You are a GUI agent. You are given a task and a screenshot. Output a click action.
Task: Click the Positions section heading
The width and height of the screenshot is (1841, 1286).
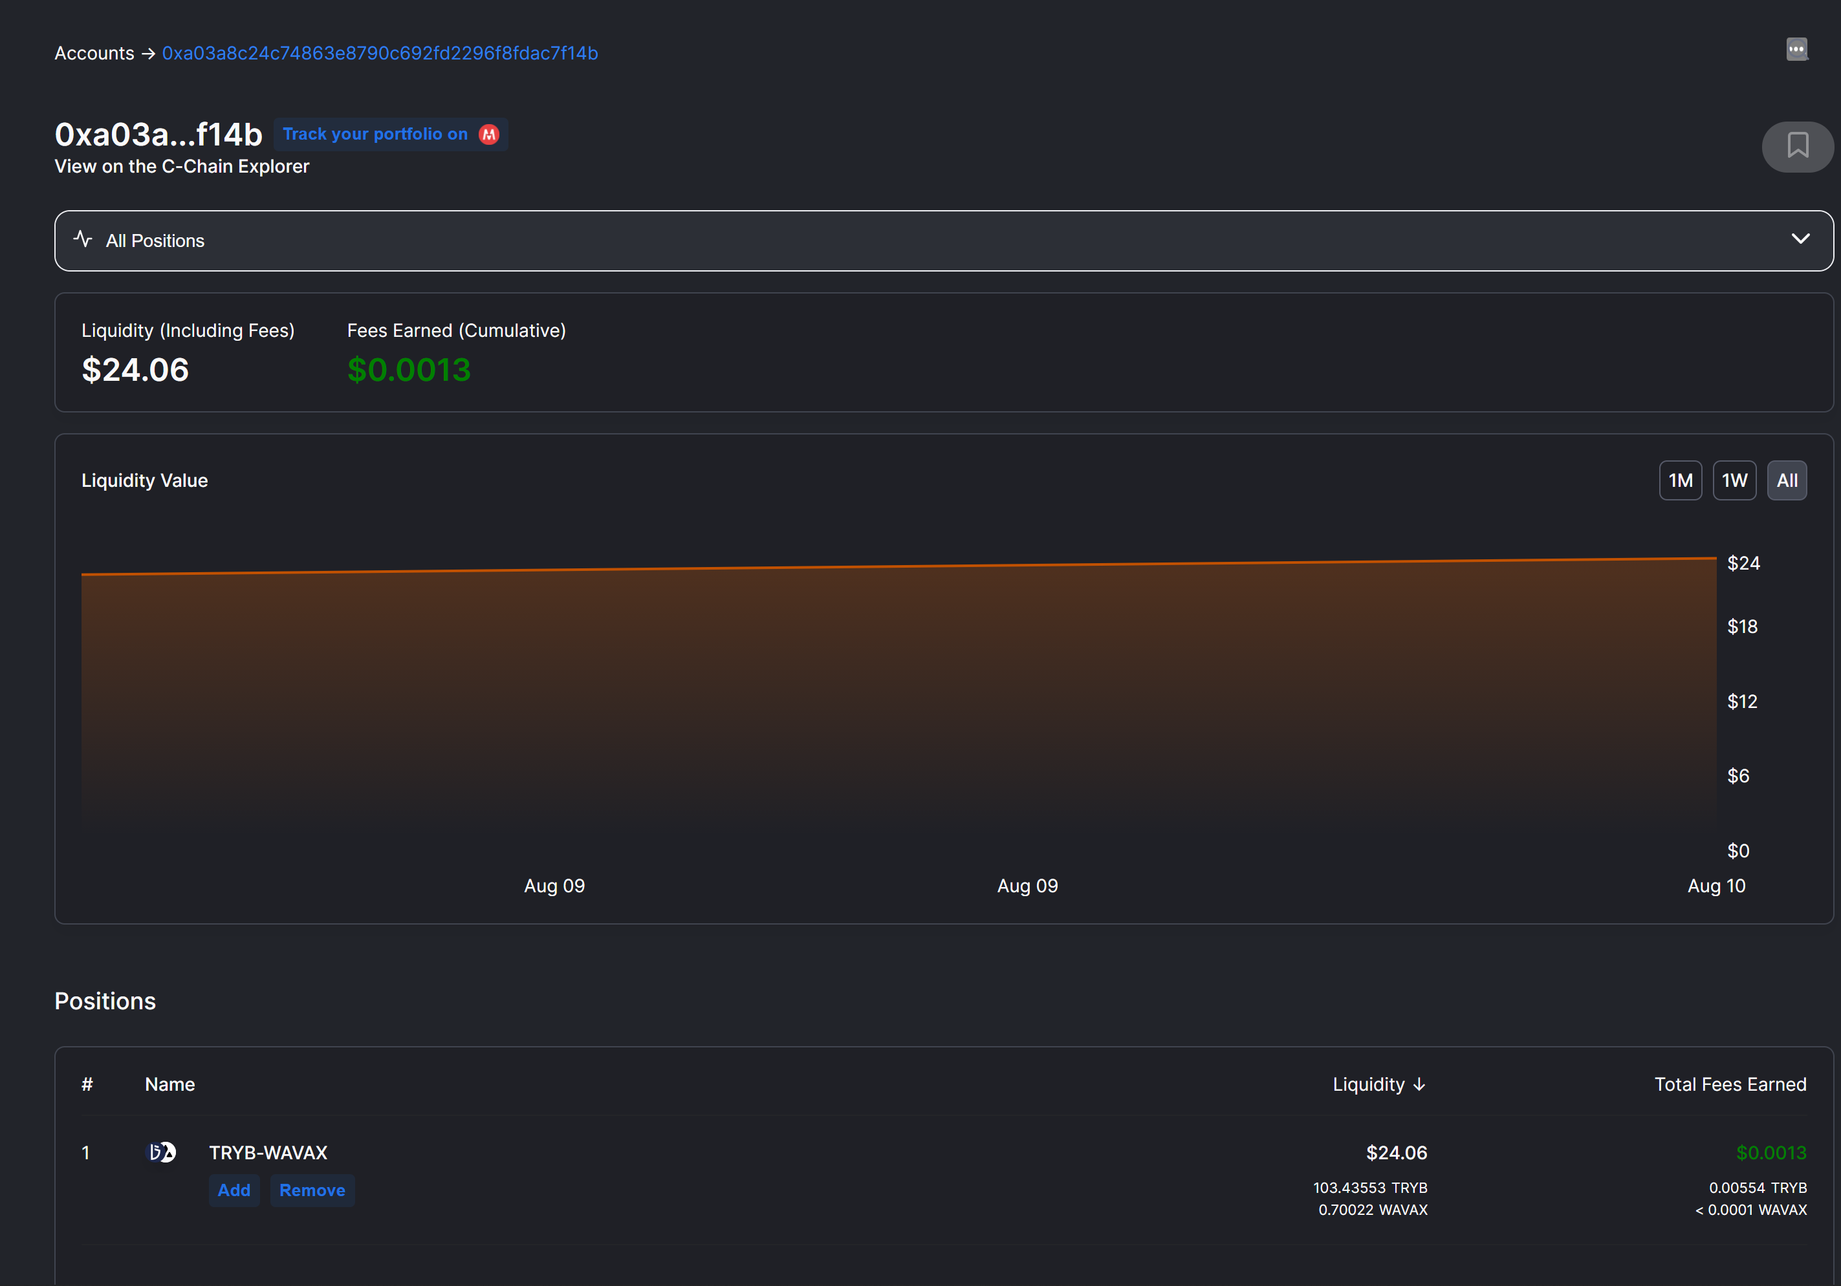pos(105,1002)
